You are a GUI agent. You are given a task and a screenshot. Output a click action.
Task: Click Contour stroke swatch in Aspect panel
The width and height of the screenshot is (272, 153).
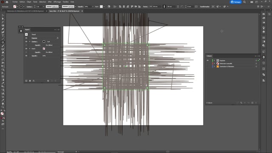[44, 42]
